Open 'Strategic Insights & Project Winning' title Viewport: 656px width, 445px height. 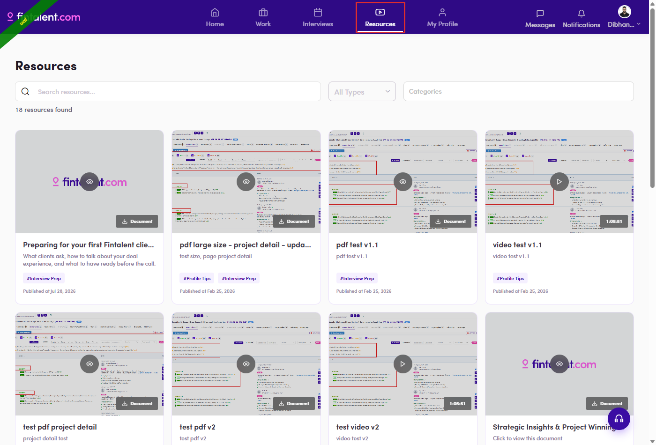(555, 427)
